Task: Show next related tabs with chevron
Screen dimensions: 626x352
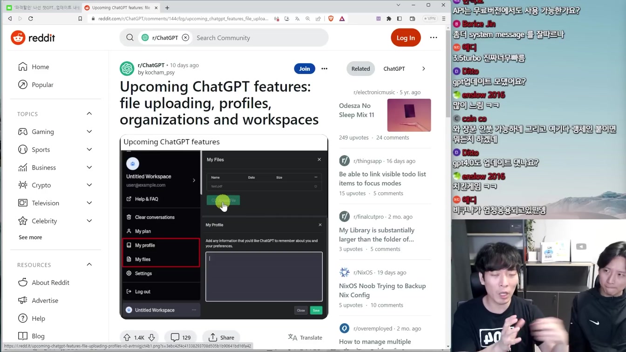Action: (423, 68)
